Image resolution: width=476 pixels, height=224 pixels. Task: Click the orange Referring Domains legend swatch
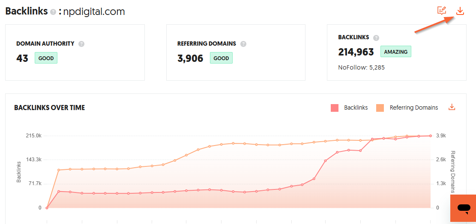coord(380,108)
